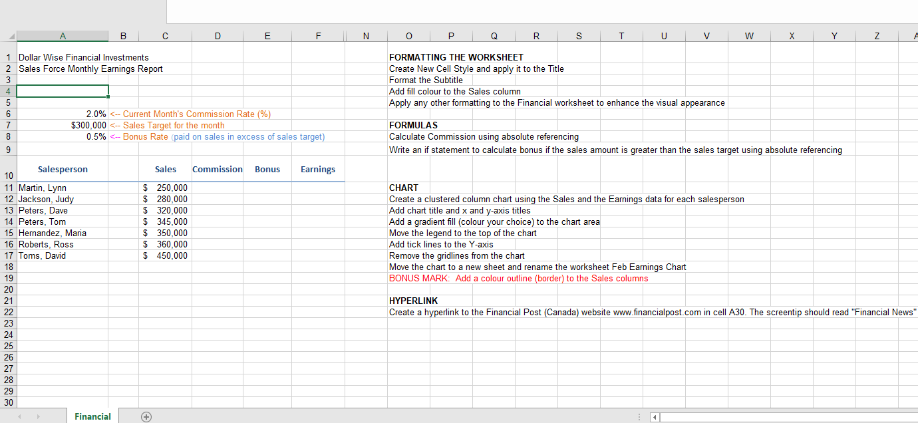Select row header 11

pos(8,188)
